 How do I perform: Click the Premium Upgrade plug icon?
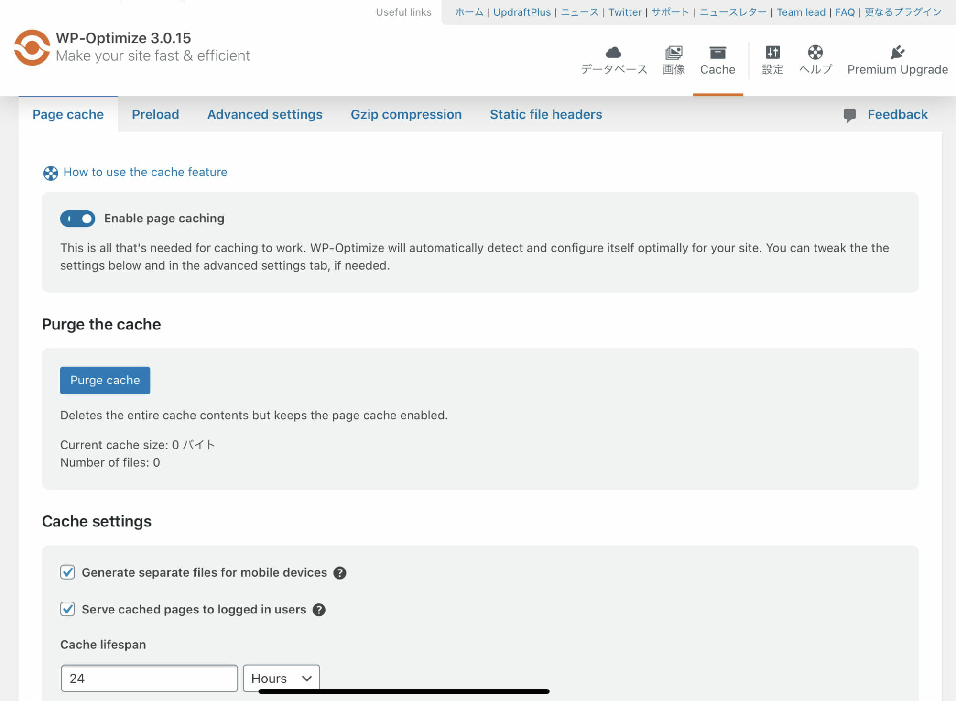[897, 52]
